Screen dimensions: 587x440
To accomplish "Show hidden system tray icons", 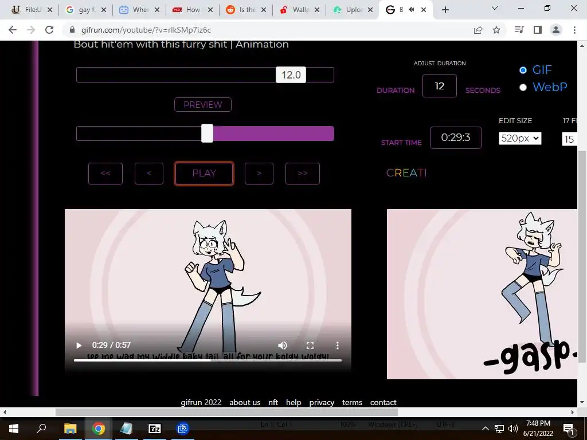I will (485, 429).
